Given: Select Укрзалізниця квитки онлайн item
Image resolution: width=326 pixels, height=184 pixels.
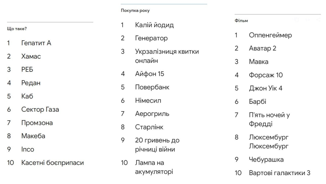Looking at the screenshot, I should (x=167, y=56).
